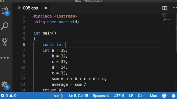The image size is (177, 99).
Task: Click the word average on line 13
Action: [x=60, y=84]
